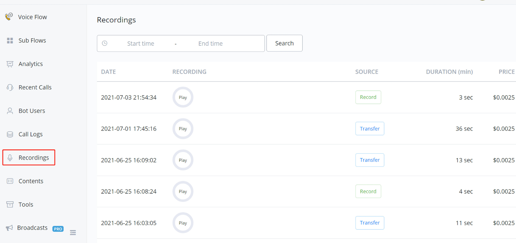
Task: Click Record tag on the 3 sec recording
Action: [x=368, y=97]
